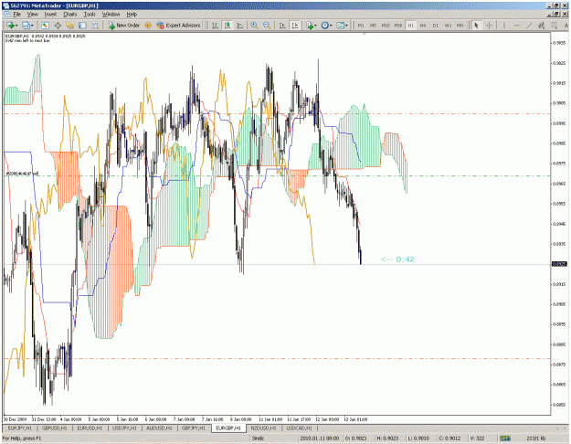Open the Window menu
Viewport: 571px width, 444px height.
tap(111, 15)
